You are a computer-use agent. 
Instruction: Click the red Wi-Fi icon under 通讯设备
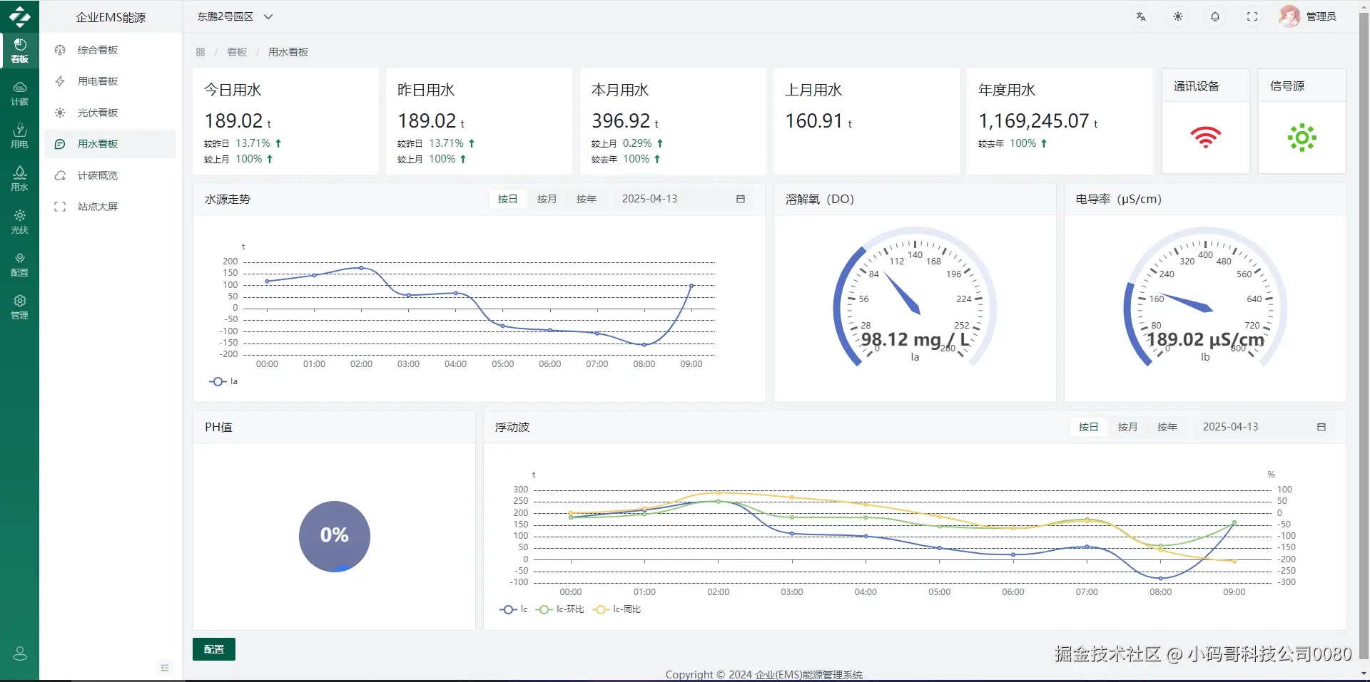[1206, 137]
